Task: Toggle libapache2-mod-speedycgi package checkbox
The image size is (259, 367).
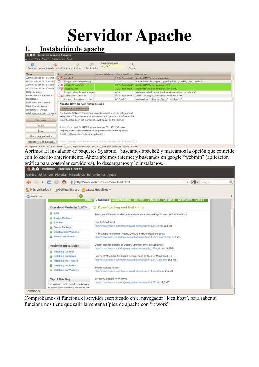Action: [59, 82]
